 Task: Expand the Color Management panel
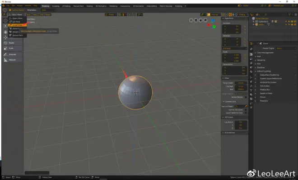pos(264,53)
